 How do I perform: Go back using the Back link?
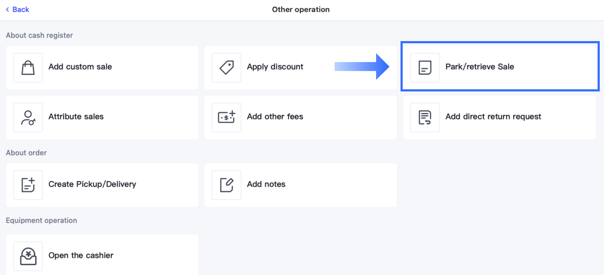pos(21,10)
